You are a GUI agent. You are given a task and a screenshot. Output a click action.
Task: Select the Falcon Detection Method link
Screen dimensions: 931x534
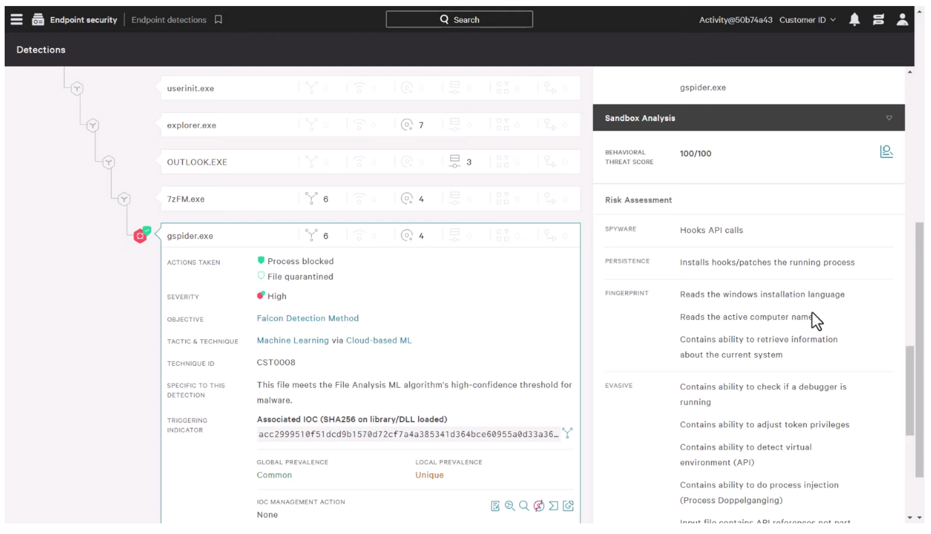[x=308, y=318]
